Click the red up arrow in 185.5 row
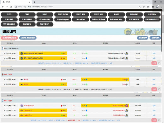 [x=62, y=79]
